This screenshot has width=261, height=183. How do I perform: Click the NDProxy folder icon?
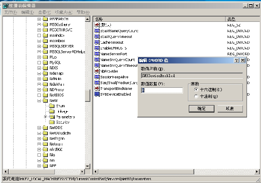(x=45, y=90)
